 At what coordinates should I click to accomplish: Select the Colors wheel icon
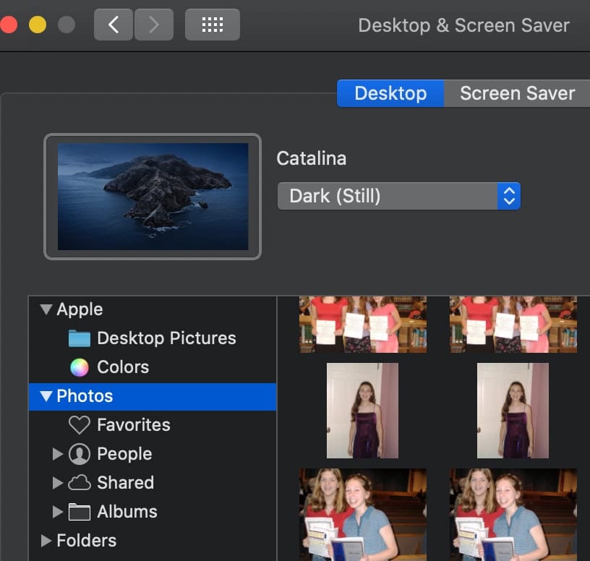[80, 367]
